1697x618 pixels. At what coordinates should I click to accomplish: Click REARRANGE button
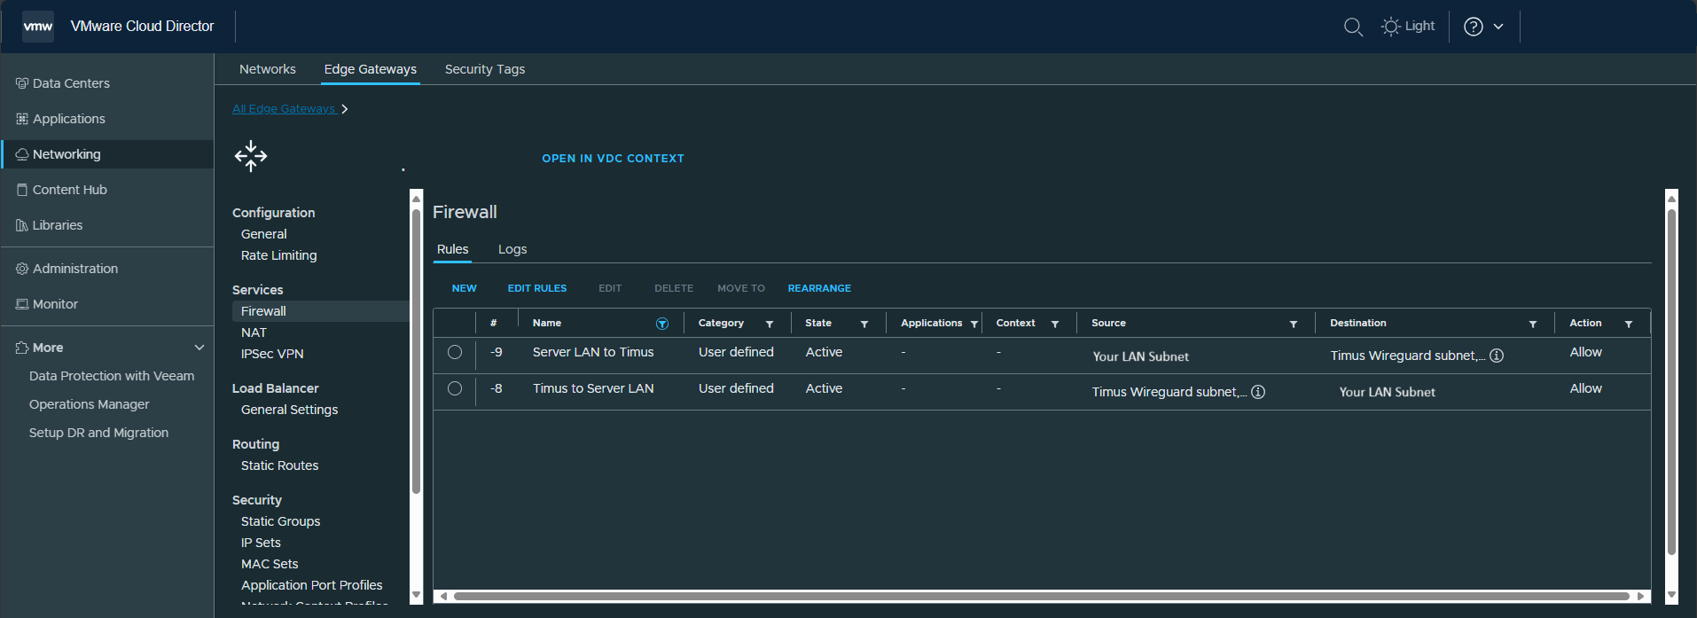click(x=819, y=288)
